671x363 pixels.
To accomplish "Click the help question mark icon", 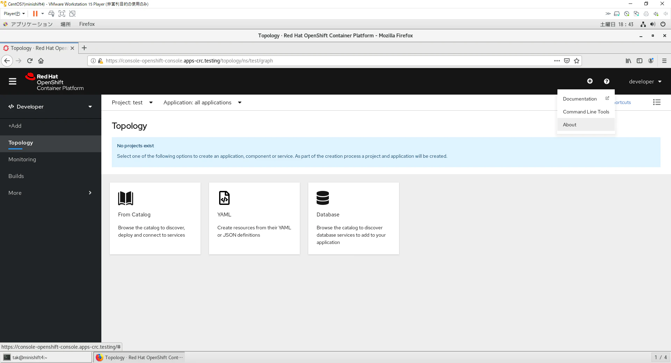I will click(x=607, y=81).
